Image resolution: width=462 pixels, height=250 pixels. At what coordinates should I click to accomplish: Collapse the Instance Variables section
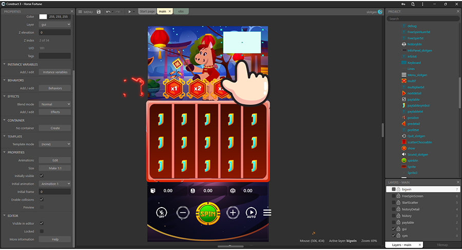5,65
